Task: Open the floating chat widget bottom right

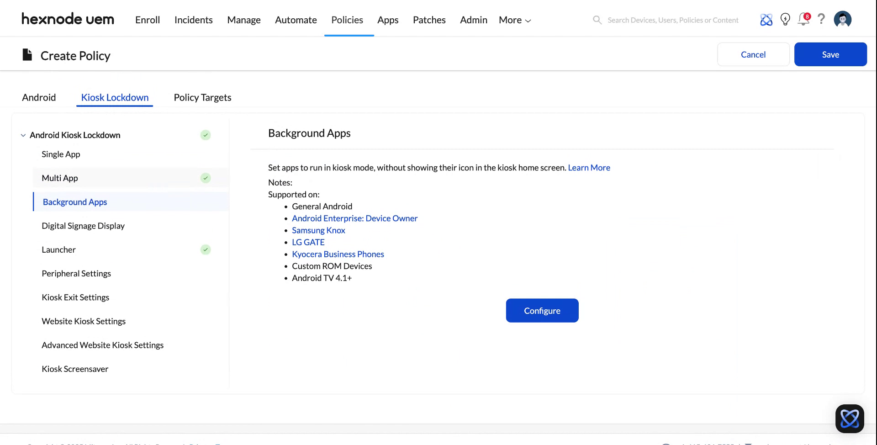Action: pos(850,418)
